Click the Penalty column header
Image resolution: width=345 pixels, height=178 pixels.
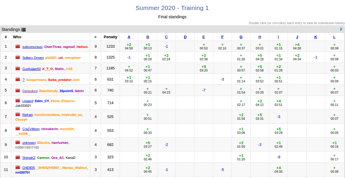click(x=110, y=37)
